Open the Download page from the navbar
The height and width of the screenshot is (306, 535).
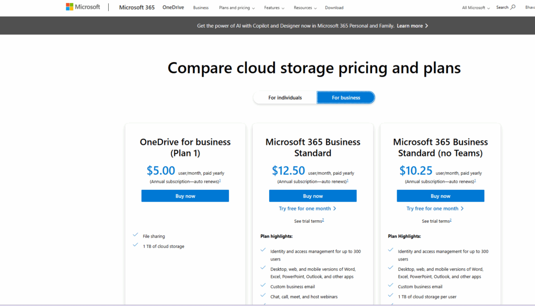(x=334, y=7)
